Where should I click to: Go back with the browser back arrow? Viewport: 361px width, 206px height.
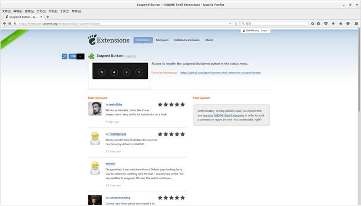click(x=4, y=24)
